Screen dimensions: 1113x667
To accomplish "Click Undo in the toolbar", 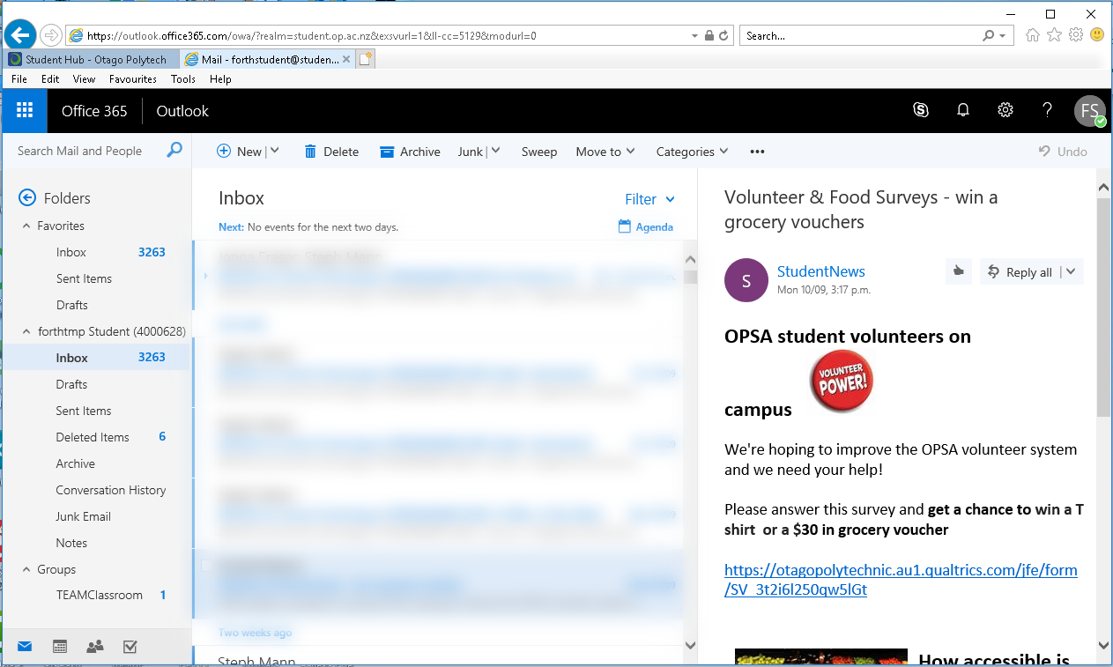I will point(1063,152).
